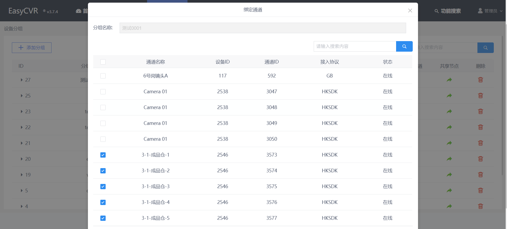Viewport: 507px width, 229px height.
Task: Expand group row 27
Action: (x=22, y=80)
